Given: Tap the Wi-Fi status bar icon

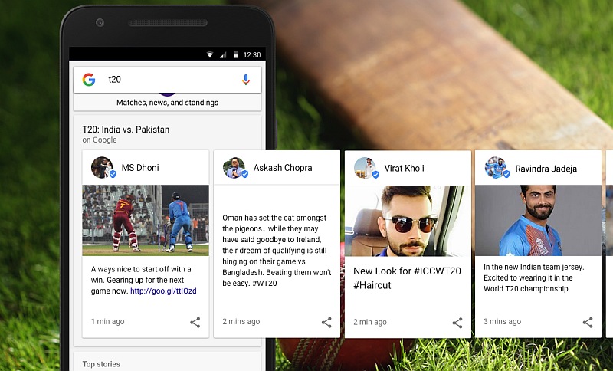Looking at the screenshot, I should pyautogui.click(x=210, y=54).
